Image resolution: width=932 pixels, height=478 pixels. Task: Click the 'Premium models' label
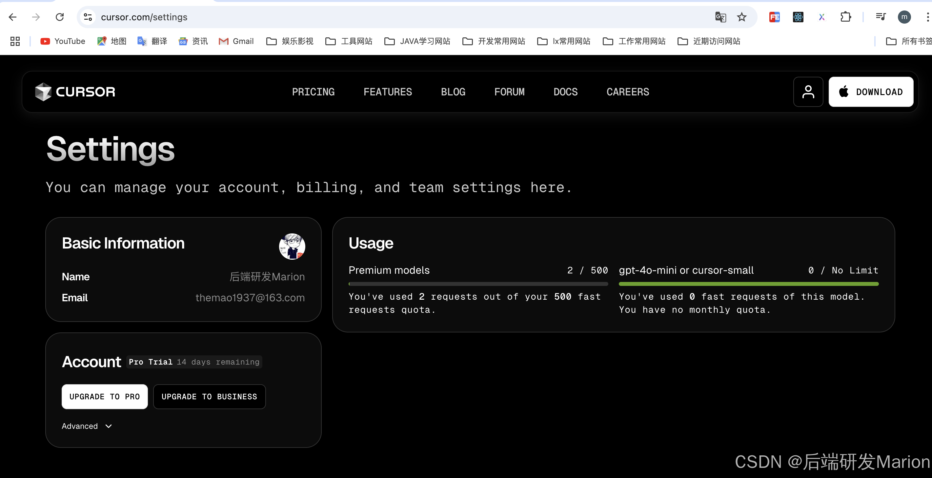point(389,270)
